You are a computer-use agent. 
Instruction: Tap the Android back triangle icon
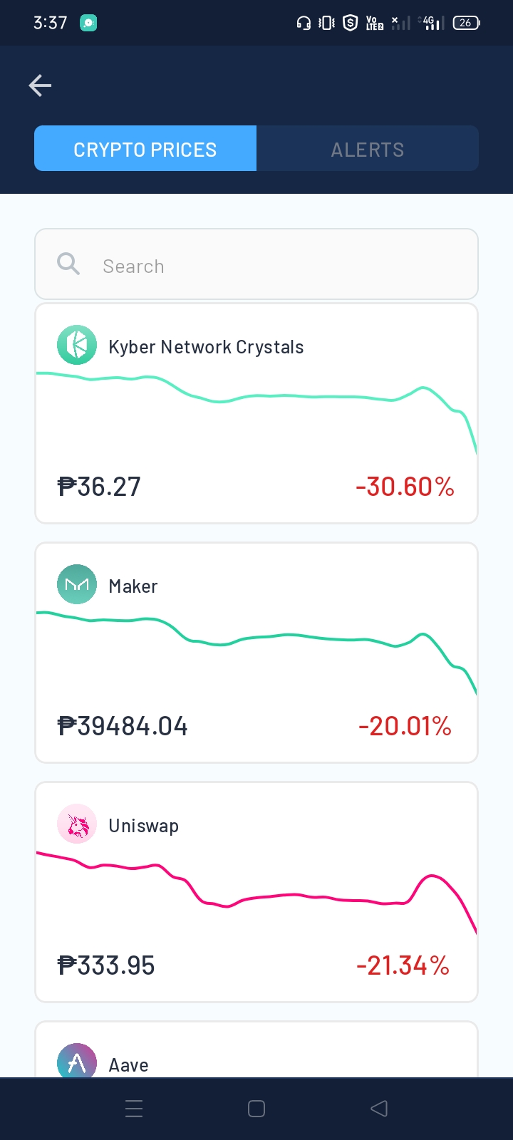click(x=379, y=1109)
